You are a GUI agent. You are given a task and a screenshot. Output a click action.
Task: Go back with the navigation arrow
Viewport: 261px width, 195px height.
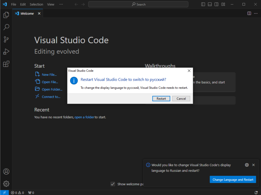coord(76,4)
